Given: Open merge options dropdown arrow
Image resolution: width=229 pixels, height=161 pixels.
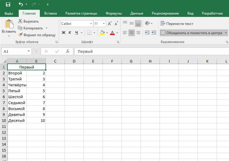Looking at the screenshot, I should click(x=226, y=33).
